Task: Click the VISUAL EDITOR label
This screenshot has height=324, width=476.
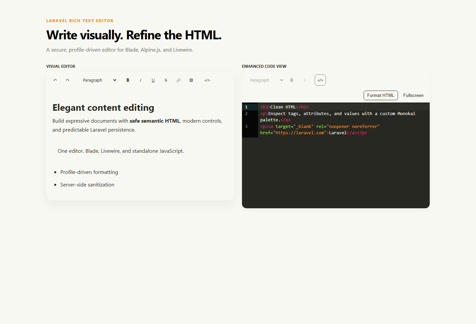Action: 61,66
